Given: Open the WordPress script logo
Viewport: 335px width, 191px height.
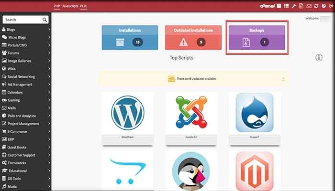Looking at the screenshot, I should (x=128, y=113).
